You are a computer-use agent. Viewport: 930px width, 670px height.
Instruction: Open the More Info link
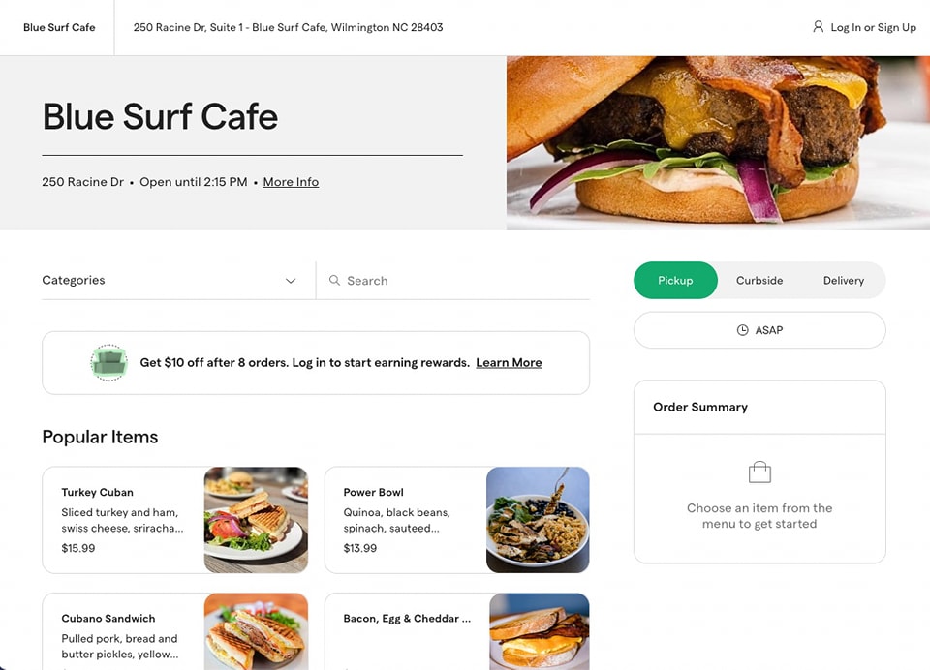click(291, 182)
